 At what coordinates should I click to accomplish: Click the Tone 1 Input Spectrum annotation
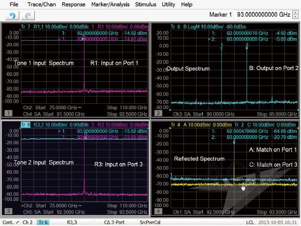click(x=44, y=63)
